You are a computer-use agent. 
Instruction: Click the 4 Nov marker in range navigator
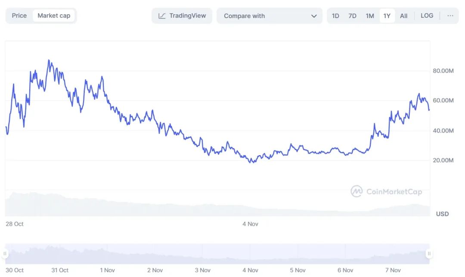[x=250, y=270]
